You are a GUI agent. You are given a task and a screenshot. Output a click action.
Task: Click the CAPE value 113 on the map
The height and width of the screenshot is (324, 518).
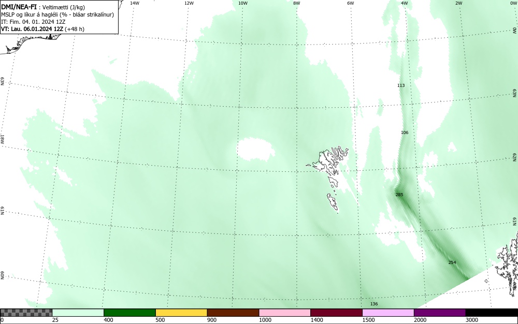pyautogui.click(x=401, y=85)
